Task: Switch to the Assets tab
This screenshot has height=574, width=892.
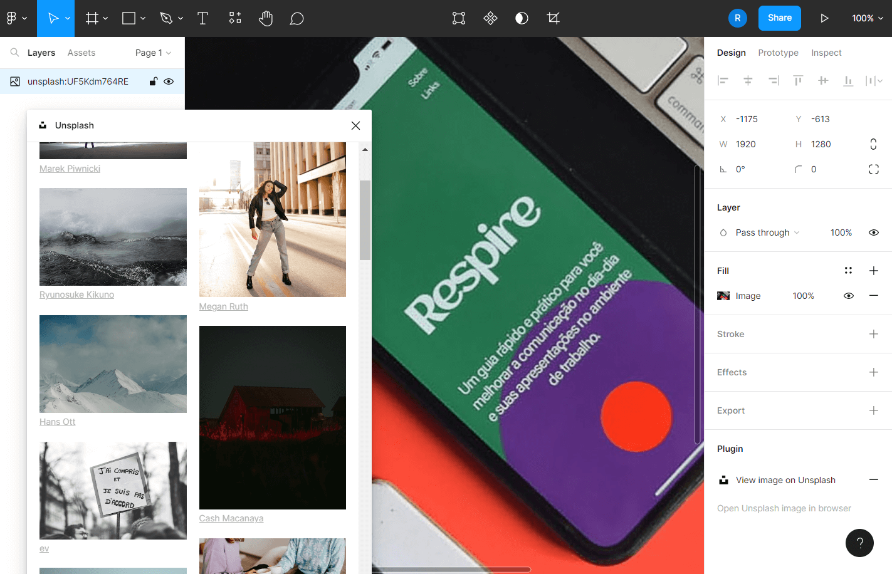Action: point(81,53)
